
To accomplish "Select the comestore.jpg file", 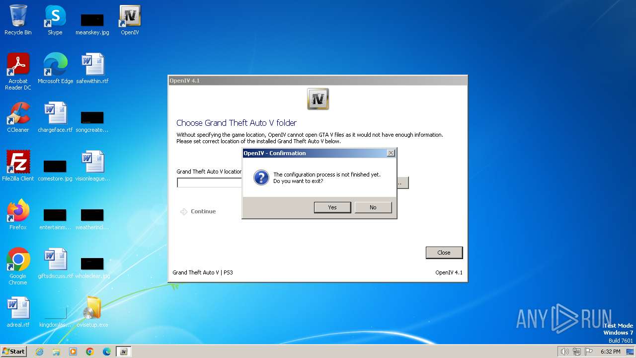I will [x=55, y=170].
